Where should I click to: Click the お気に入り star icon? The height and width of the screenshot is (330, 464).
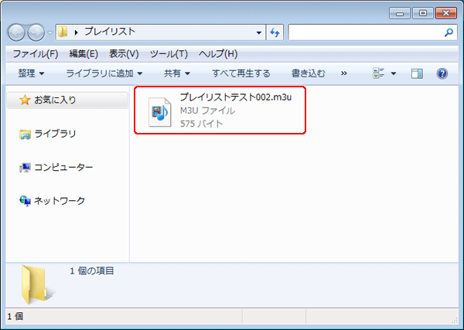point(25,100)
